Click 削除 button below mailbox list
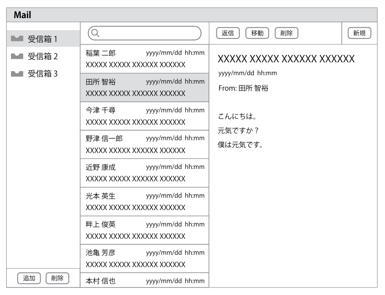This screenshot has width=385, height=295. [57, 278]
